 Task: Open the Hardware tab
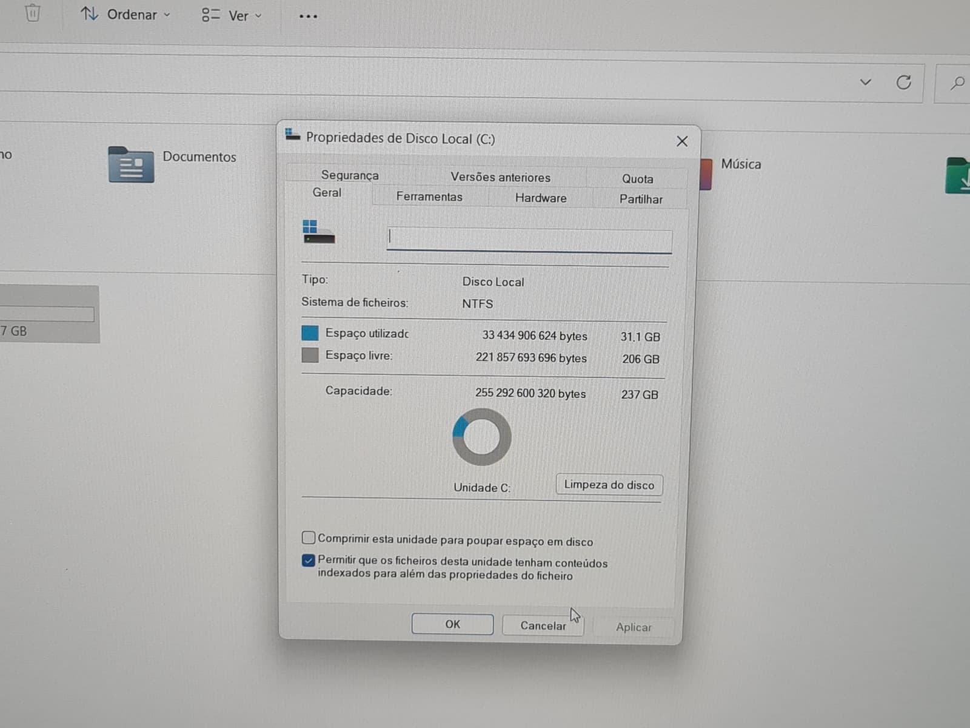541,198
